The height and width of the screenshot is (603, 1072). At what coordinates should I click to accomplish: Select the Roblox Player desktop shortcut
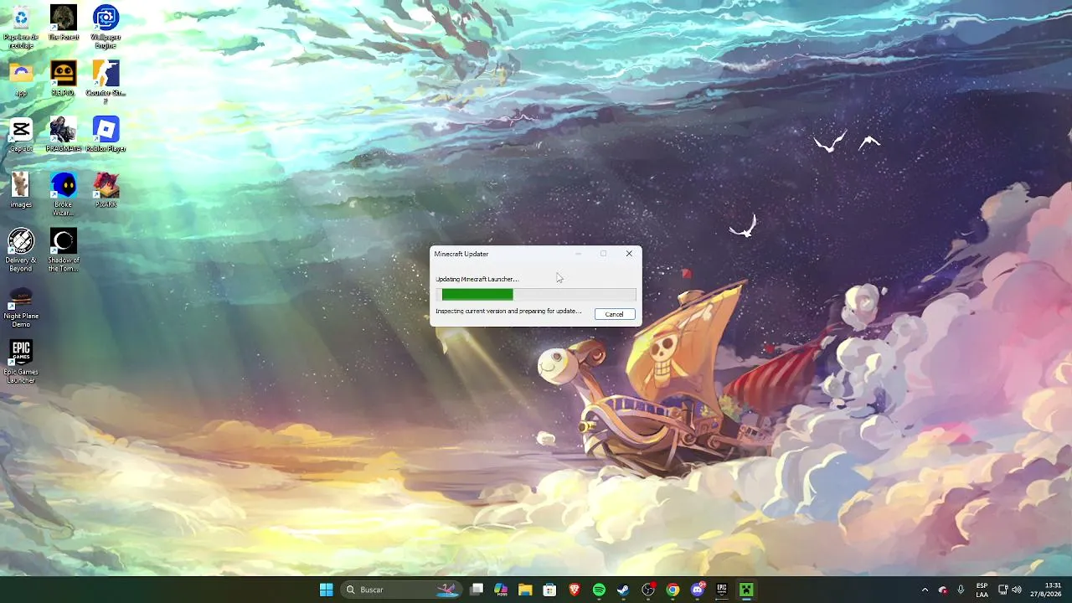(x=106, y=135)
